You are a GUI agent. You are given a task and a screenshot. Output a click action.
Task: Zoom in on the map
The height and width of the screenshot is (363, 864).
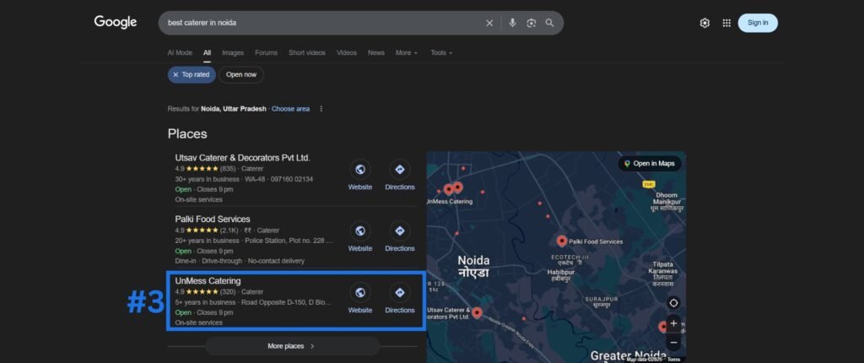click(673, 323)
